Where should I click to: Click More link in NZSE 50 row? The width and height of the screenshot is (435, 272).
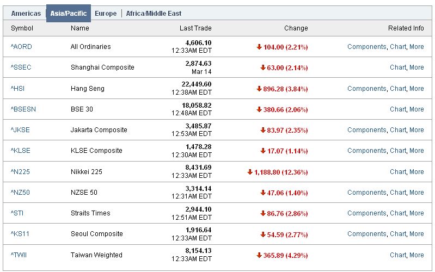[416, 193]
